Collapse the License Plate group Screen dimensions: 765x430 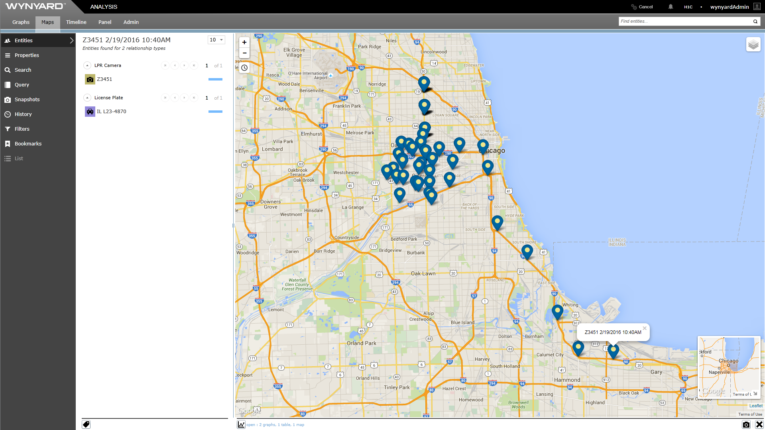click(x=87, y=98)
